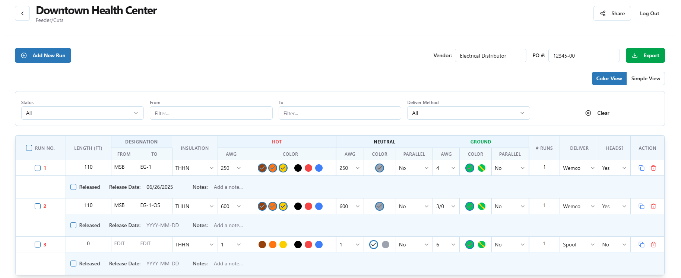This screenshot has height=278, width=681.
Task: Click the To filter field
Action: tap(340, 113)
